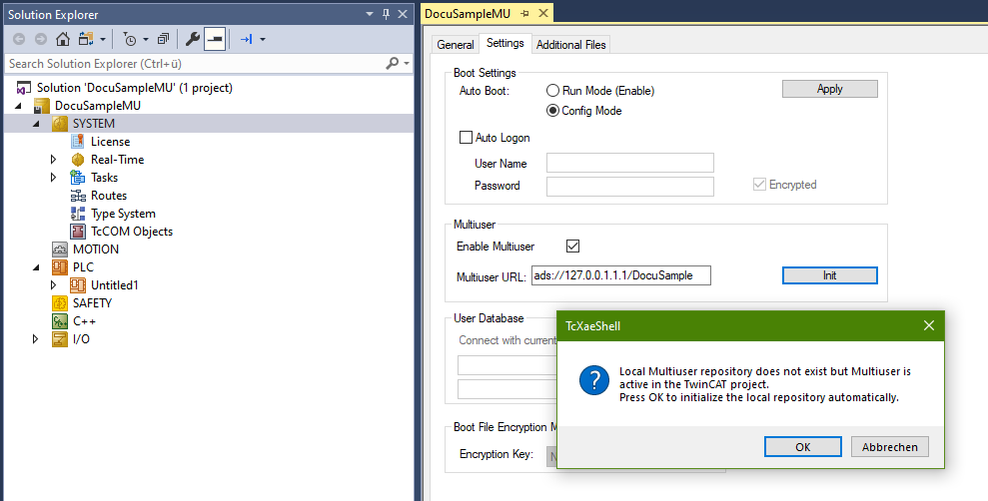Open the Switch Views dropdown arrow
This screenshot has width=988, height=501.
[103, 40]
